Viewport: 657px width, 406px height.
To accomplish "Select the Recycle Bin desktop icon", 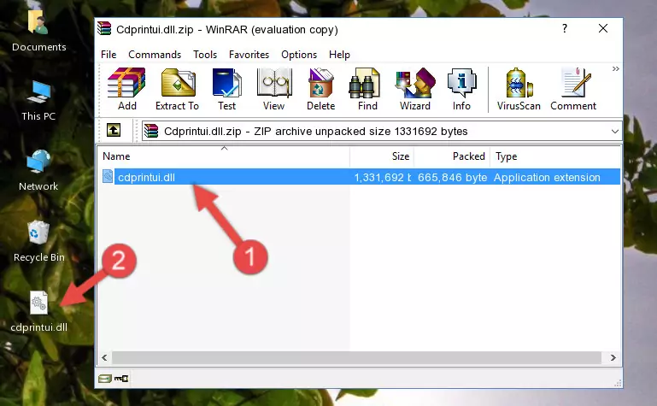I will click(38, 241).
